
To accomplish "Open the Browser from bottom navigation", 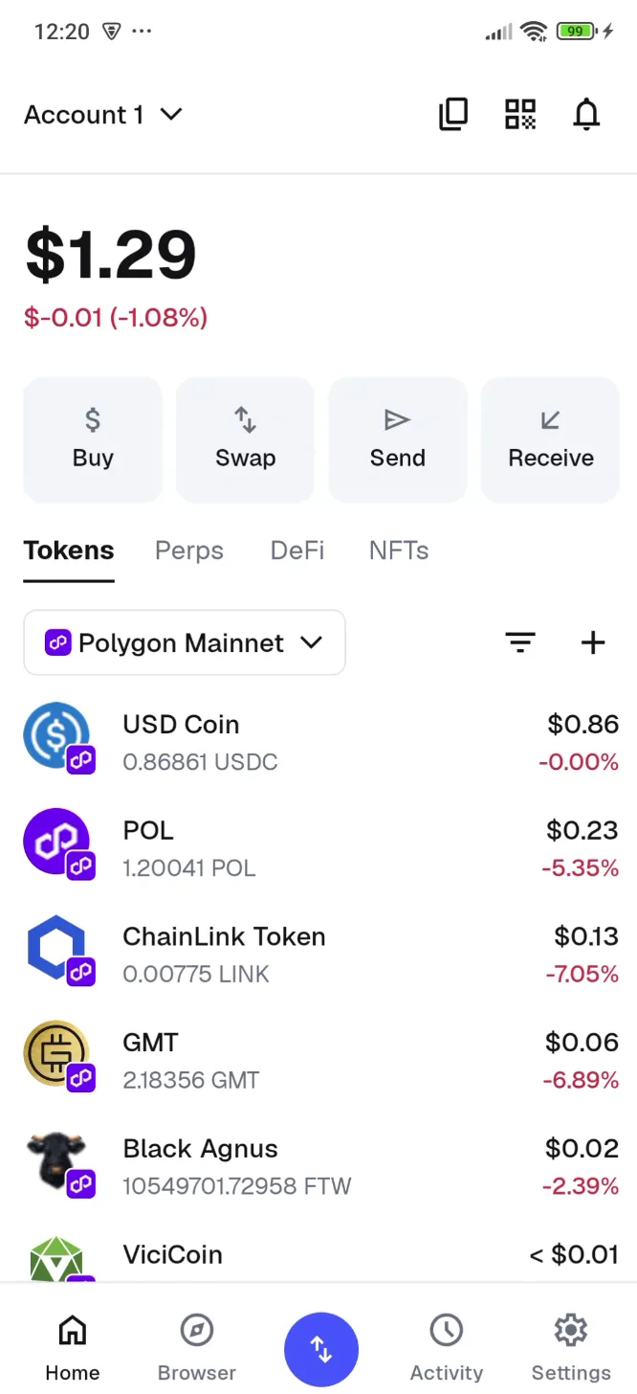I will (196, 1345).
